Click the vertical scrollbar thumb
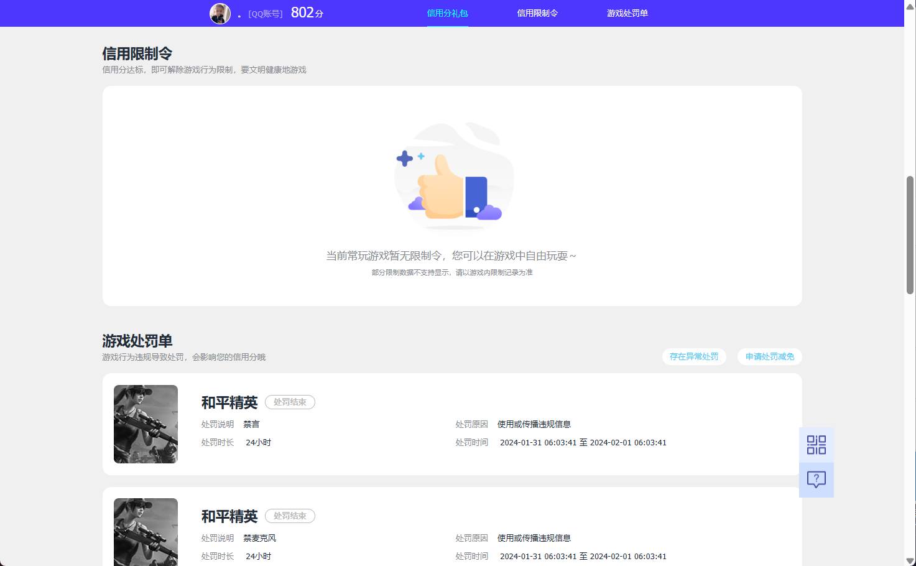The width and height of the screenshot is (916, 566). (910, 234)
